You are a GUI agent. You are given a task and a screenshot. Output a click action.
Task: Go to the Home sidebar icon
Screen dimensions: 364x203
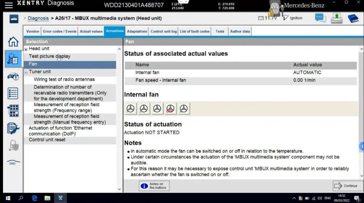(13, 42)
